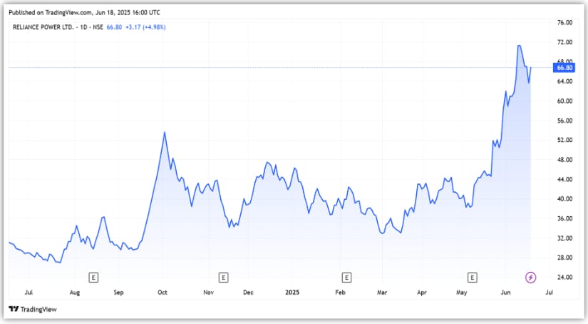Click the Apr label on time axis

(422, 292)
